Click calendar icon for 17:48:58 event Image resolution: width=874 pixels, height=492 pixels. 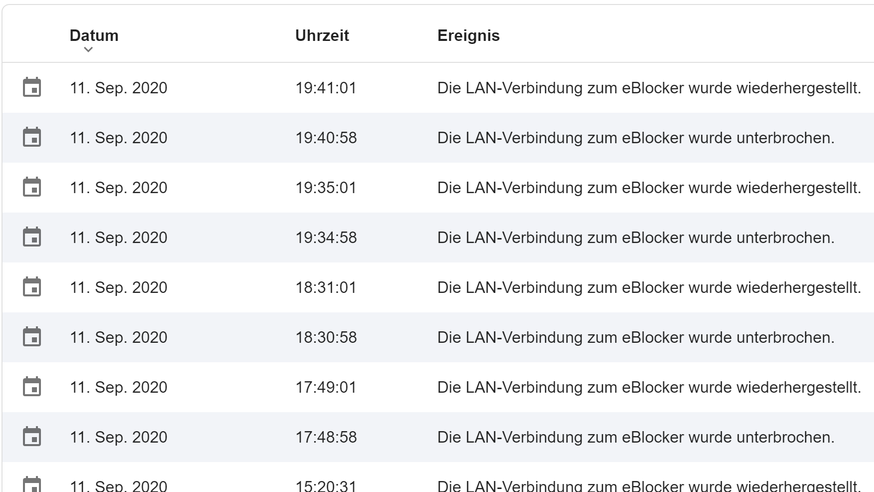click(32, 437)
